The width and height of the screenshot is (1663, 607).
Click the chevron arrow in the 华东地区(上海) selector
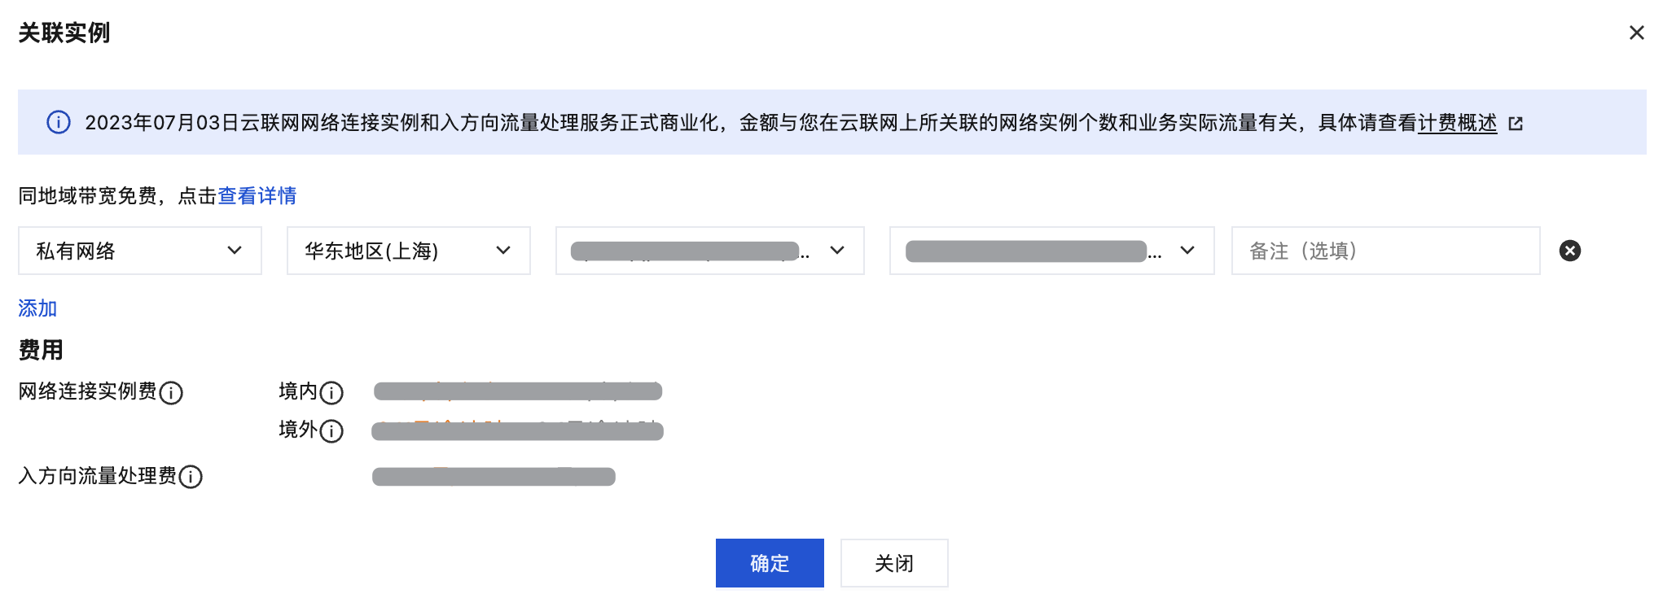pos(503,251)
